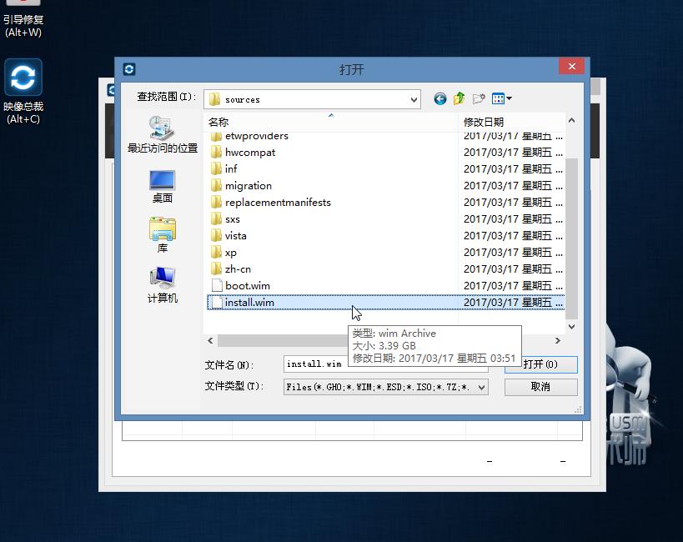Select 桌面 in the places bar
Screen dimensions: 683x542
tap(163, 187)
